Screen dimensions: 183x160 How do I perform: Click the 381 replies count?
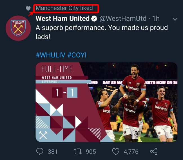(53, 152)
